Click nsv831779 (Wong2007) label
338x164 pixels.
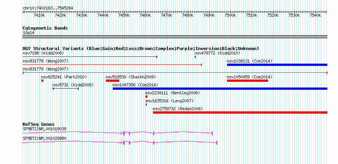point(46,69)
